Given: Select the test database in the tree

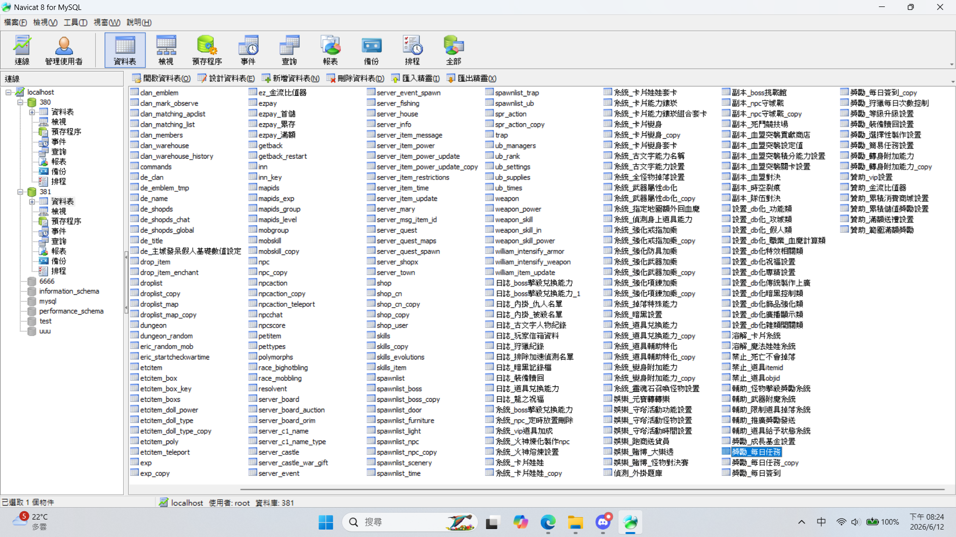Looking at the screenshot, I should [45, 321].
